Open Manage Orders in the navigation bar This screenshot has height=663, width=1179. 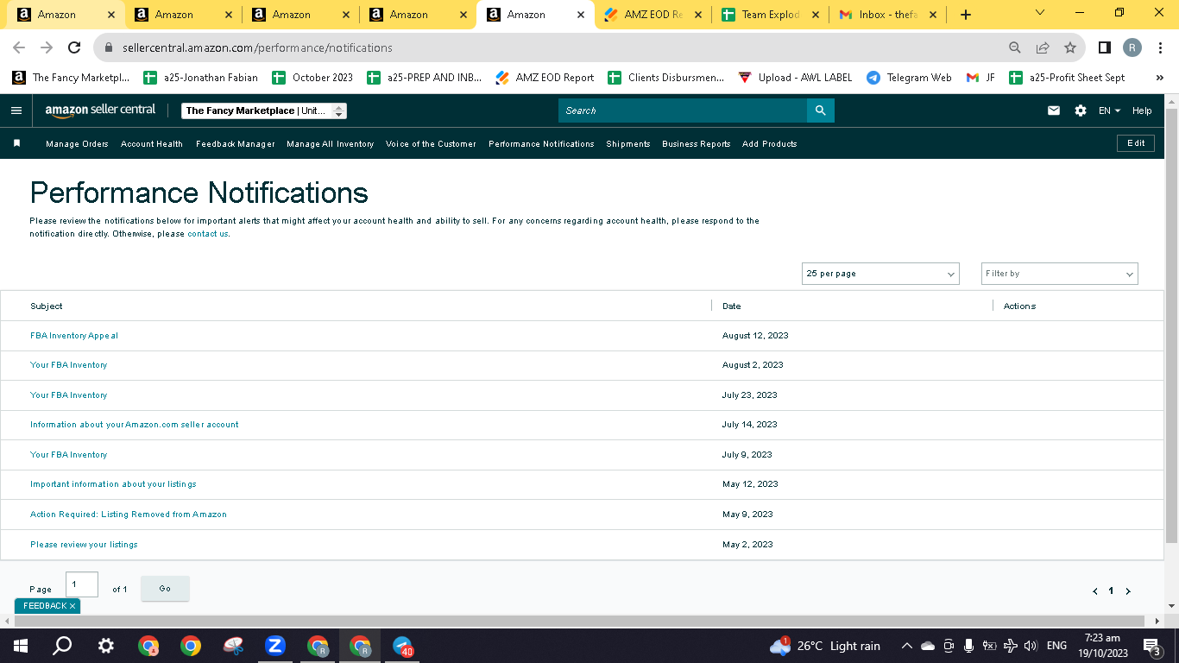point(77,144)
